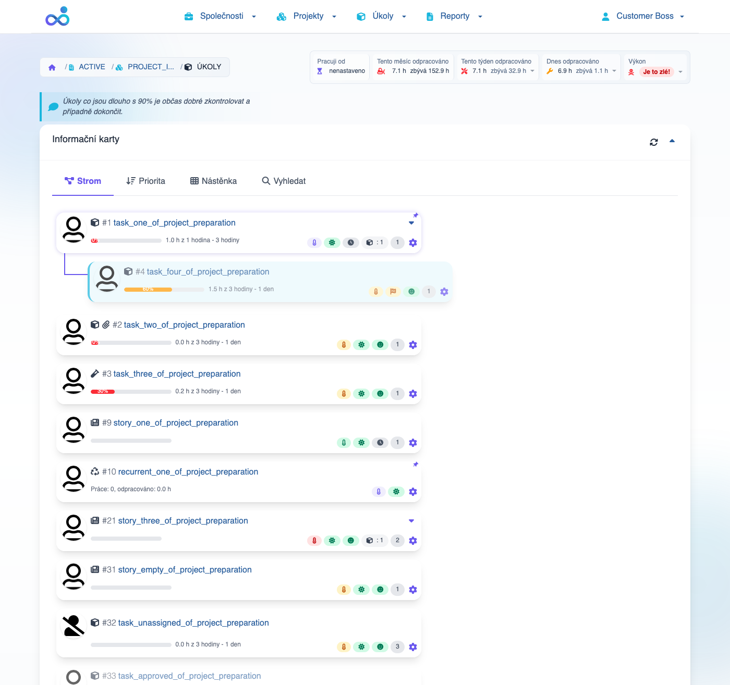Open settings gear for task #1

pos(413,243)
